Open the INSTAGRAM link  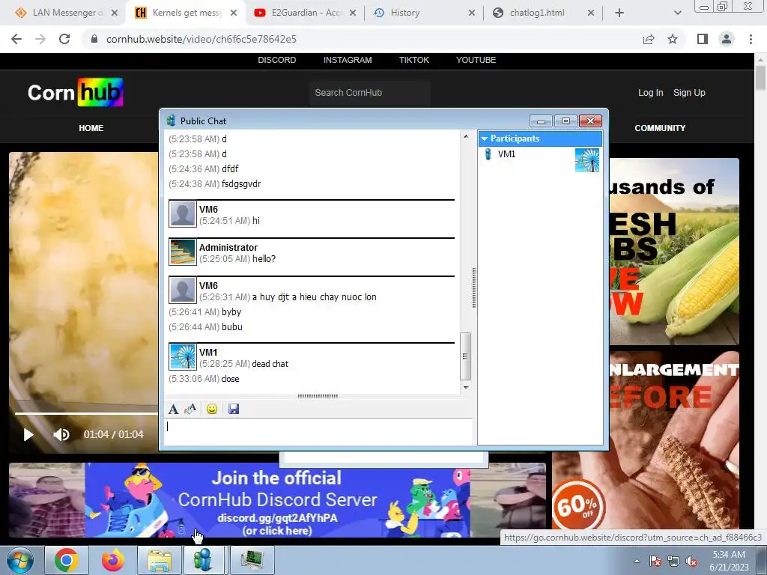[348, 60]
